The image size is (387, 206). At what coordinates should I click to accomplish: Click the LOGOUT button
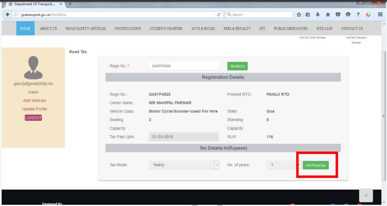point(33,118)
